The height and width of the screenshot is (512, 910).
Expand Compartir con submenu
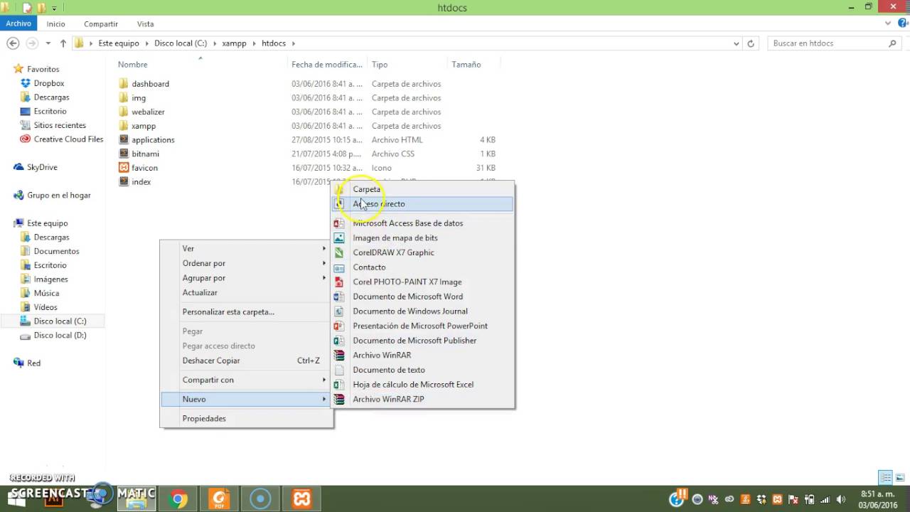(246, 380)
